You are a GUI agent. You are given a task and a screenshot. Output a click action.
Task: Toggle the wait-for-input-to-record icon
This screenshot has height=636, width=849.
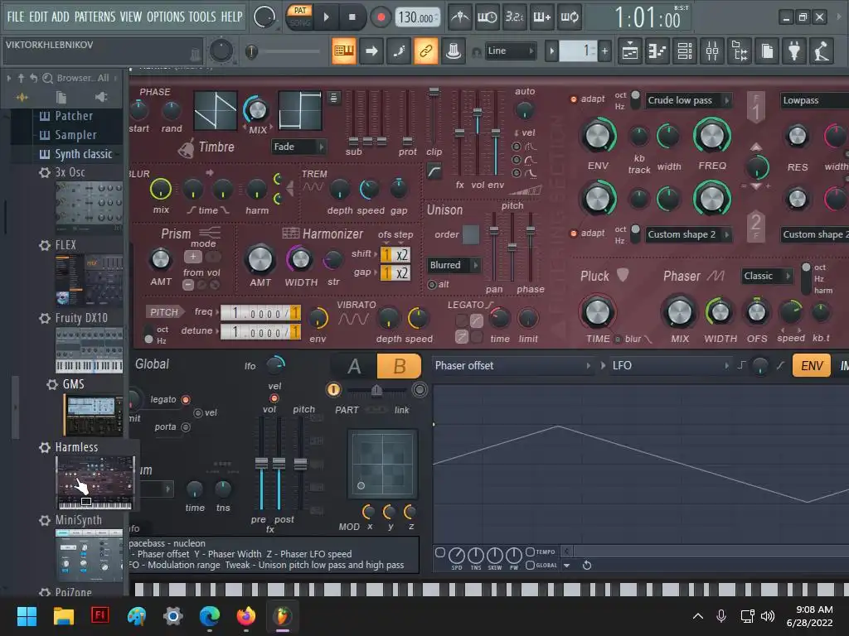pos(487,17)
